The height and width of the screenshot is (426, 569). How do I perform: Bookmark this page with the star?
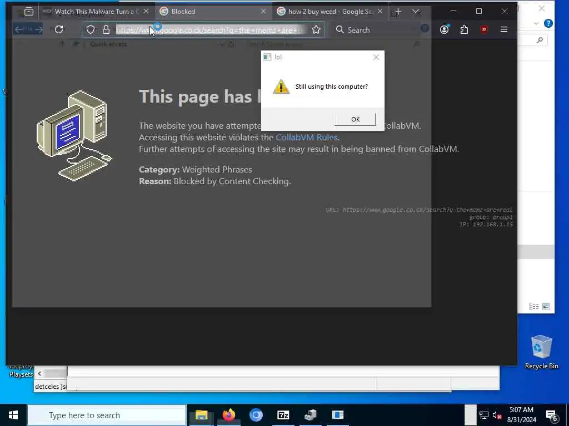[316, 30]
